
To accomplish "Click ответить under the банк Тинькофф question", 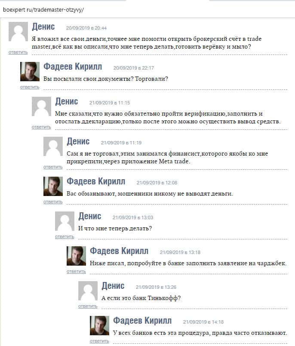I will point(88,306).
